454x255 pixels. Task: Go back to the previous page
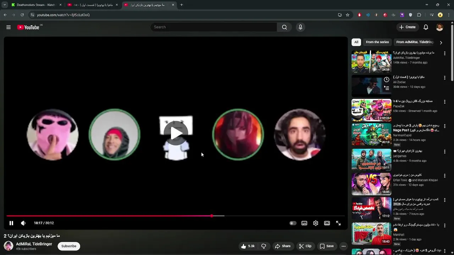click(x=5, y=15)
